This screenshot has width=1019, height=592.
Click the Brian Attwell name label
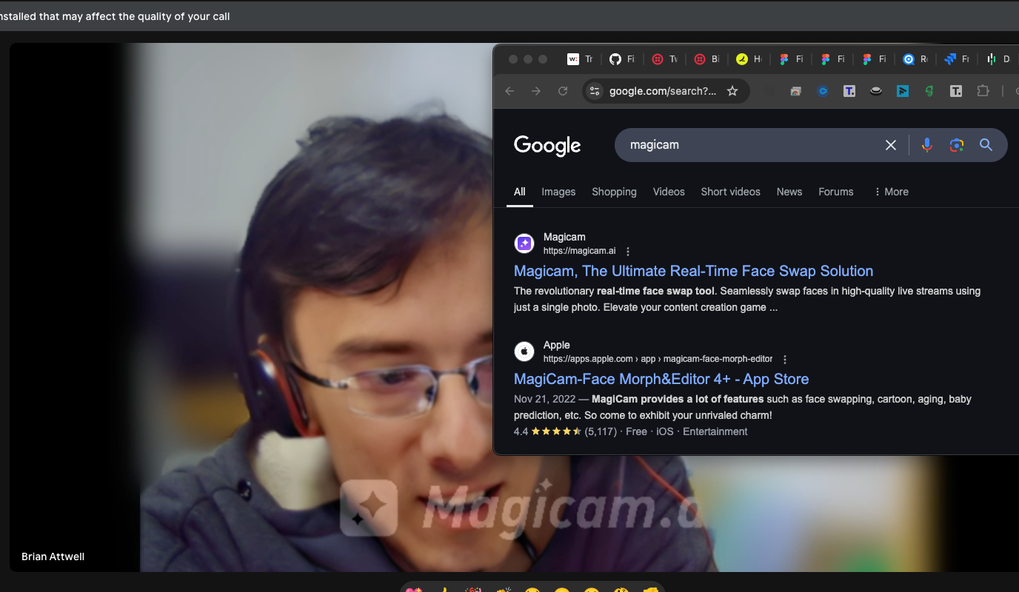pyautogui.click(x=53, y=556)
